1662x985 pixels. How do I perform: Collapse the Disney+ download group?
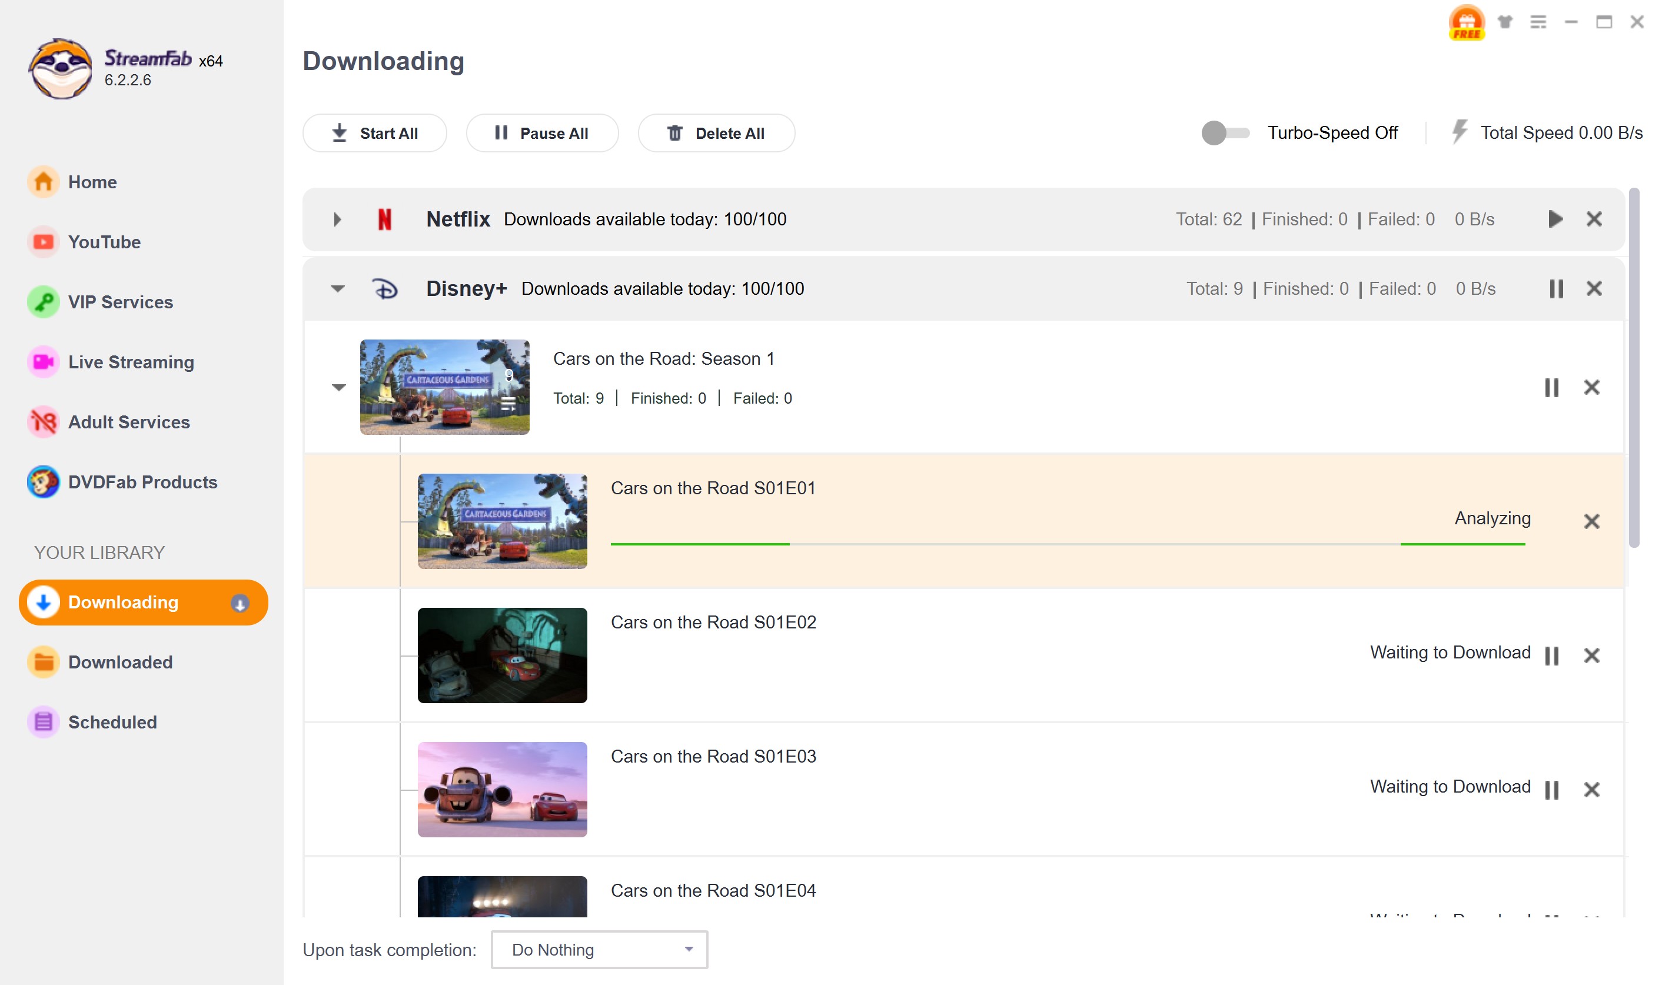(337, 289)
